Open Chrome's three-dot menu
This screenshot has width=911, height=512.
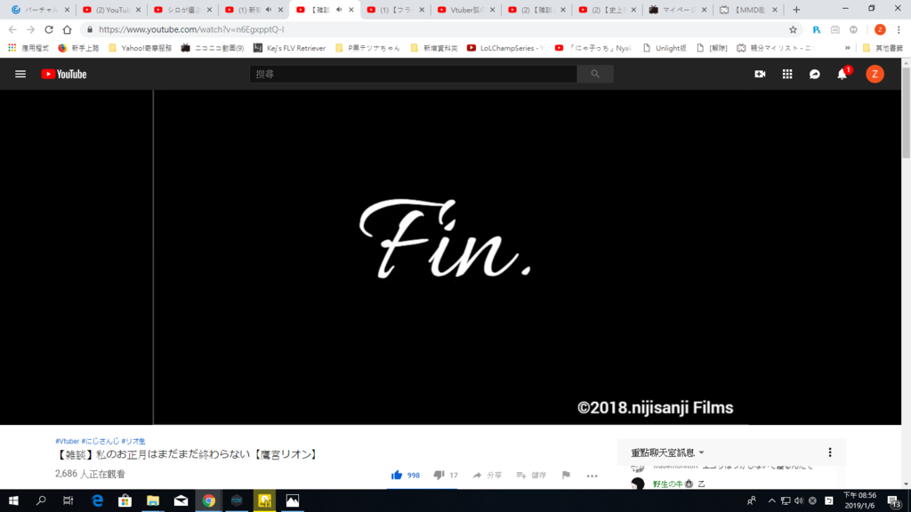point(899,29)
